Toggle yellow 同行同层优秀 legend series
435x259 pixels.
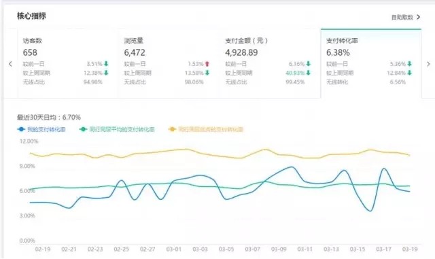pos(206,129)
